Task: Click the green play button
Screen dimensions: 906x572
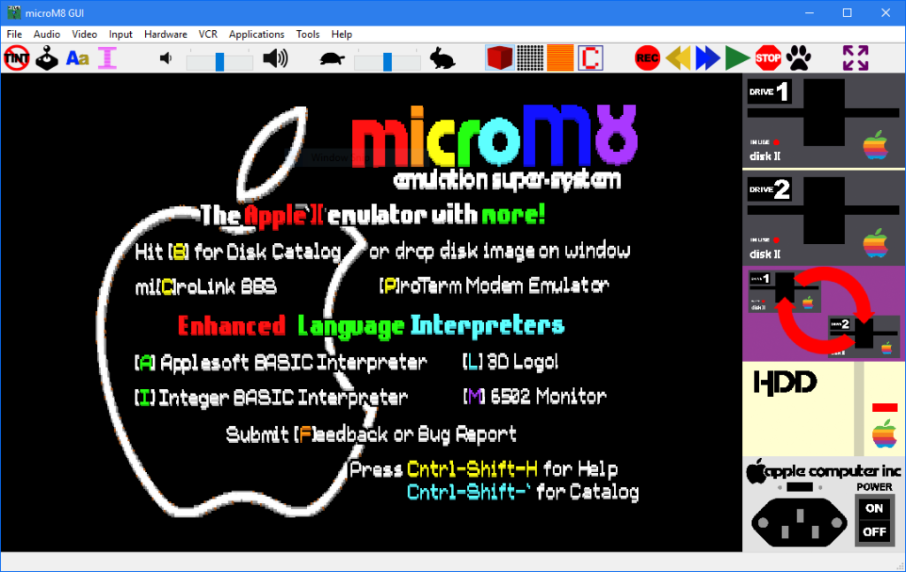Action: coord(737,58)
